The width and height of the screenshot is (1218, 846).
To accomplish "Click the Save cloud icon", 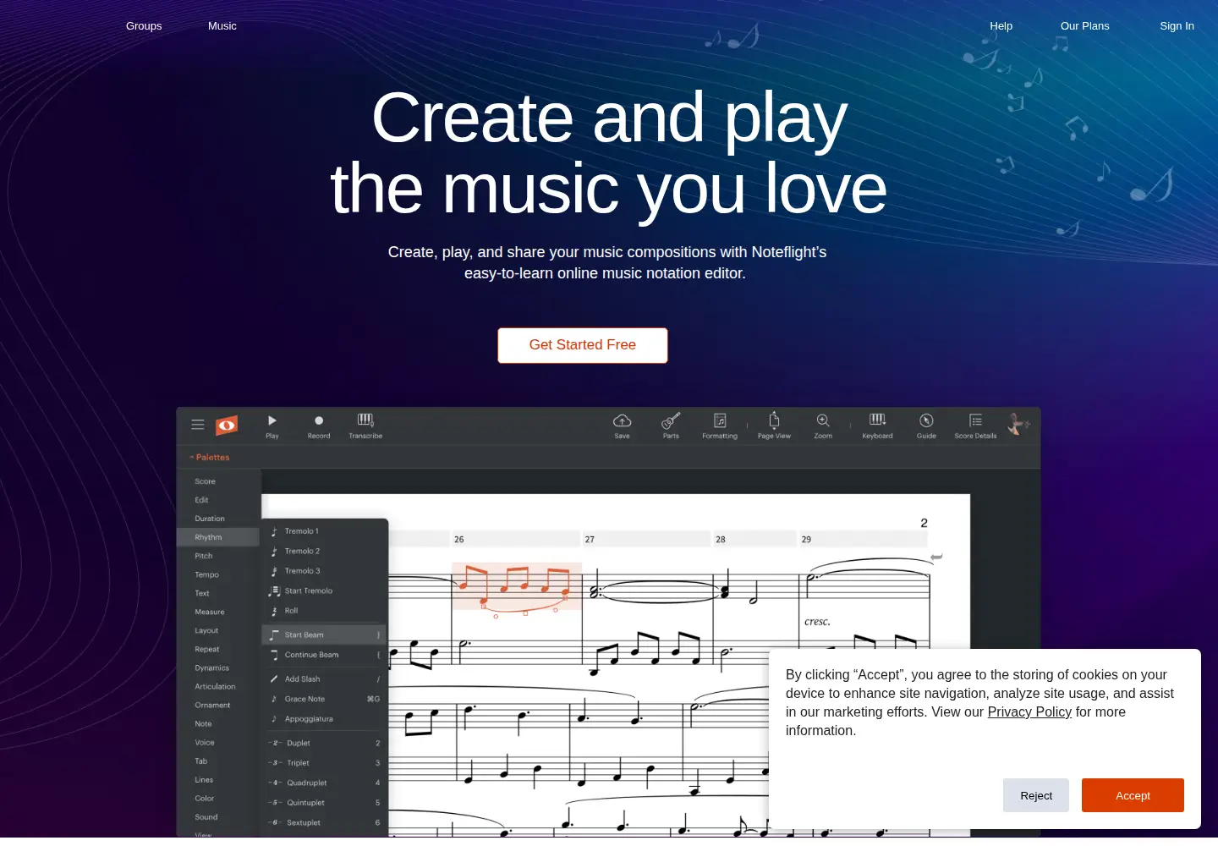I will click(622, 420).
